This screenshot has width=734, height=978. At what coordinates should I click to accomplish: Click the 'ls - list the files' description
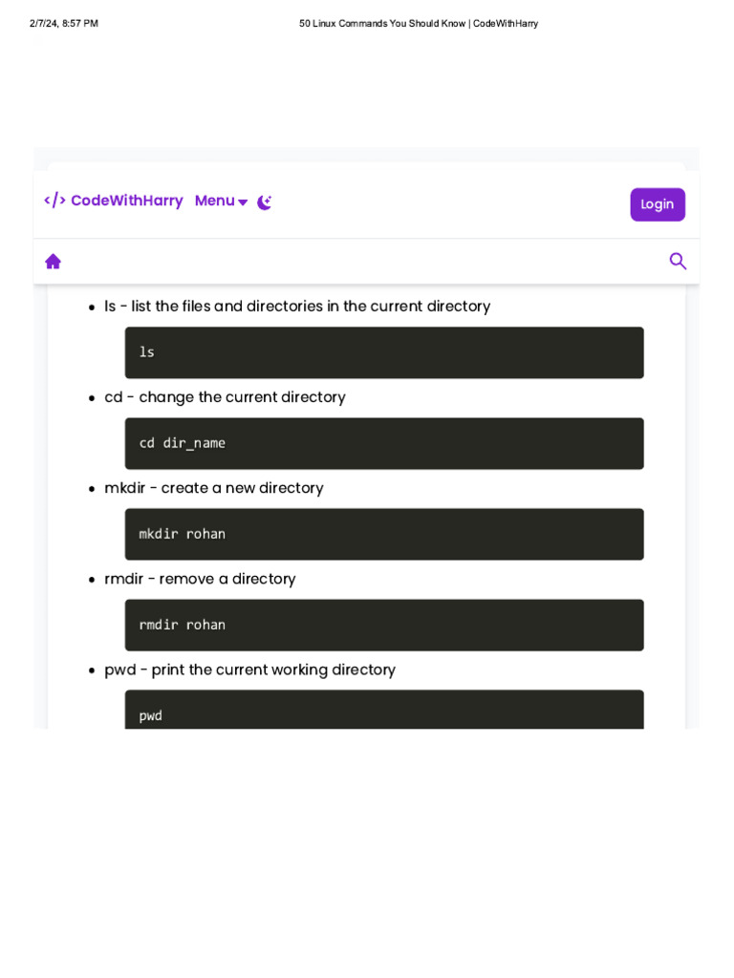(296, 307)
